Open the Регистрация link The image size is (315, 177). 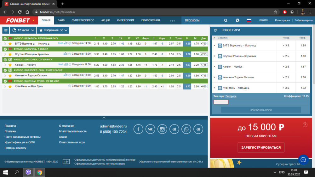click(282, 20)
